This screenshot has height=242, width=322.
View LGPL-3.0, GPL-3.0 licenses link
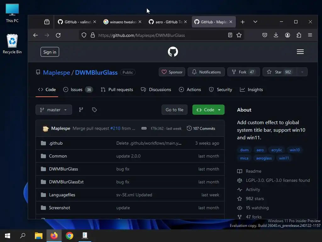click(274, 181)
